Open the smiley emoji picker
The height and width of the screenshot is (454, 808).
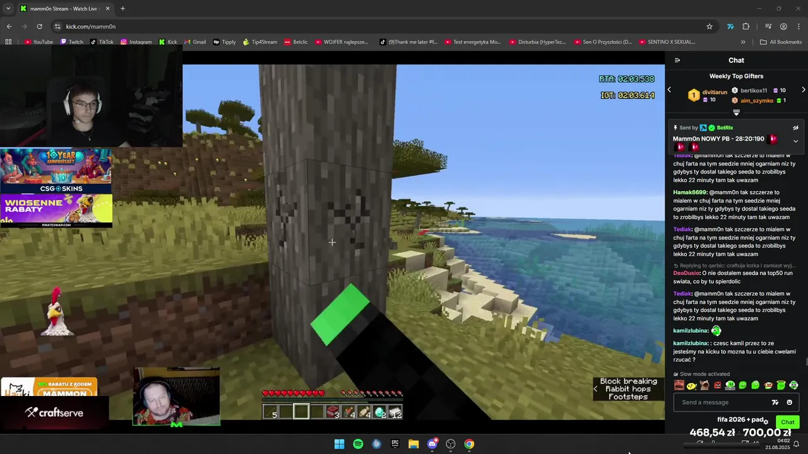pos(789,402)
